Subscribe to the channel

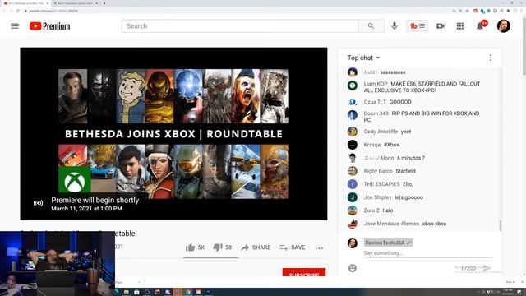pos(304,273)
